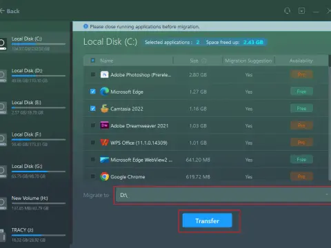Image resolution: width=331 pixels, height=248 pixels.
Task: Click the WPS Office app icon
Action: click(104, 143)
